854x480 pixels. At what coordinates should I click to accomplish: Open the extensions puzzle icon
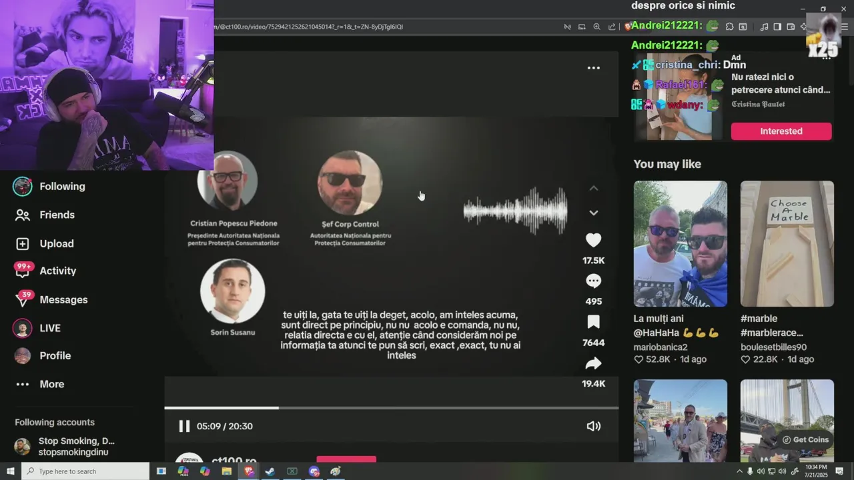(x=729, y=27)
